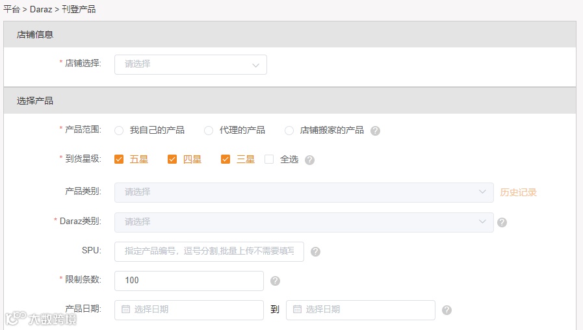Click 平台 in the breadcrumb
583x330 pixels.
coord(12,9)
